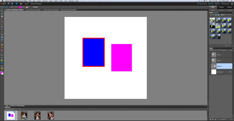Toggle visibility of Background layer
234x121 pixels.
coord(210,72)
